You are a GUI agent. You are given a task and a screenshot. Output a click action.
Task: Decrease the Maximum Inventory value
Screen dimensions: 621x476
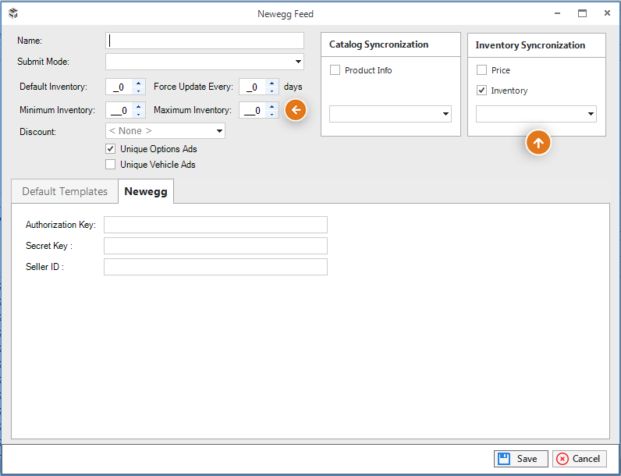pos(271,114)
